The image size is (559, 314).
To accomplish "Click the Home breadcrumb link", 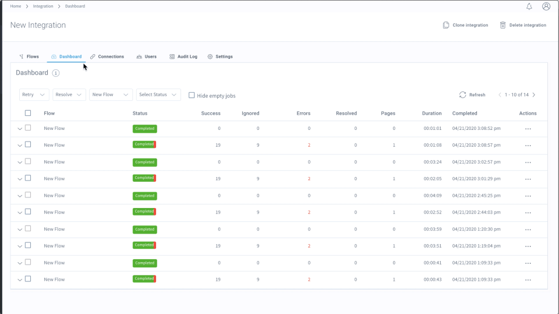I will click(16, 6).
